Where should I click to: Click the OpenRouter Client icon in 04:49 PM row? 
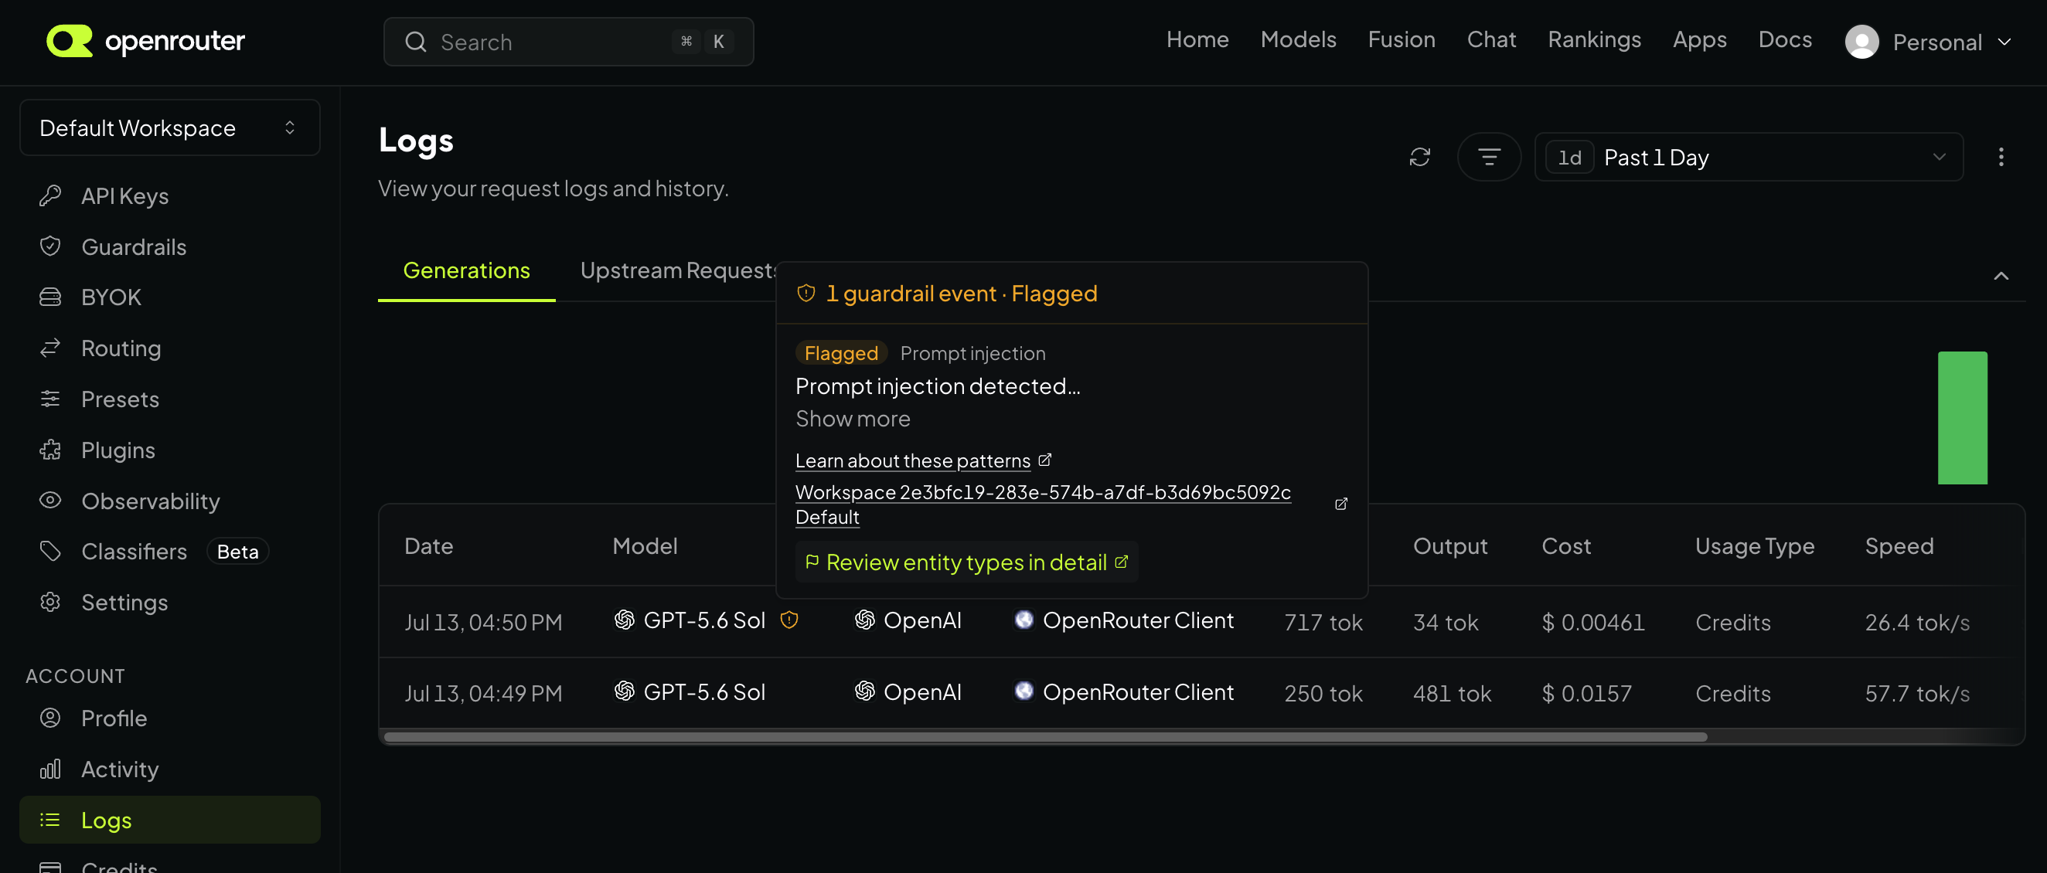click(x=1023, y=691)
